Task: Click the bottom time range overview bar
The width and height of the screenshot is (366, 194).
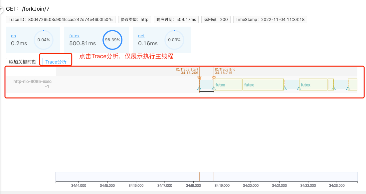Action: pos(206,177)
